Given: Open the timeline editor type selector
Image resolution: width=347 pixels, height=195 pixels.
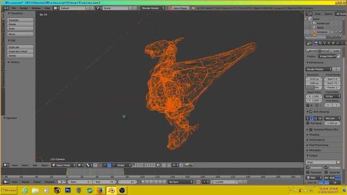Looking at the screenshot, I should (x=5, y=182).
